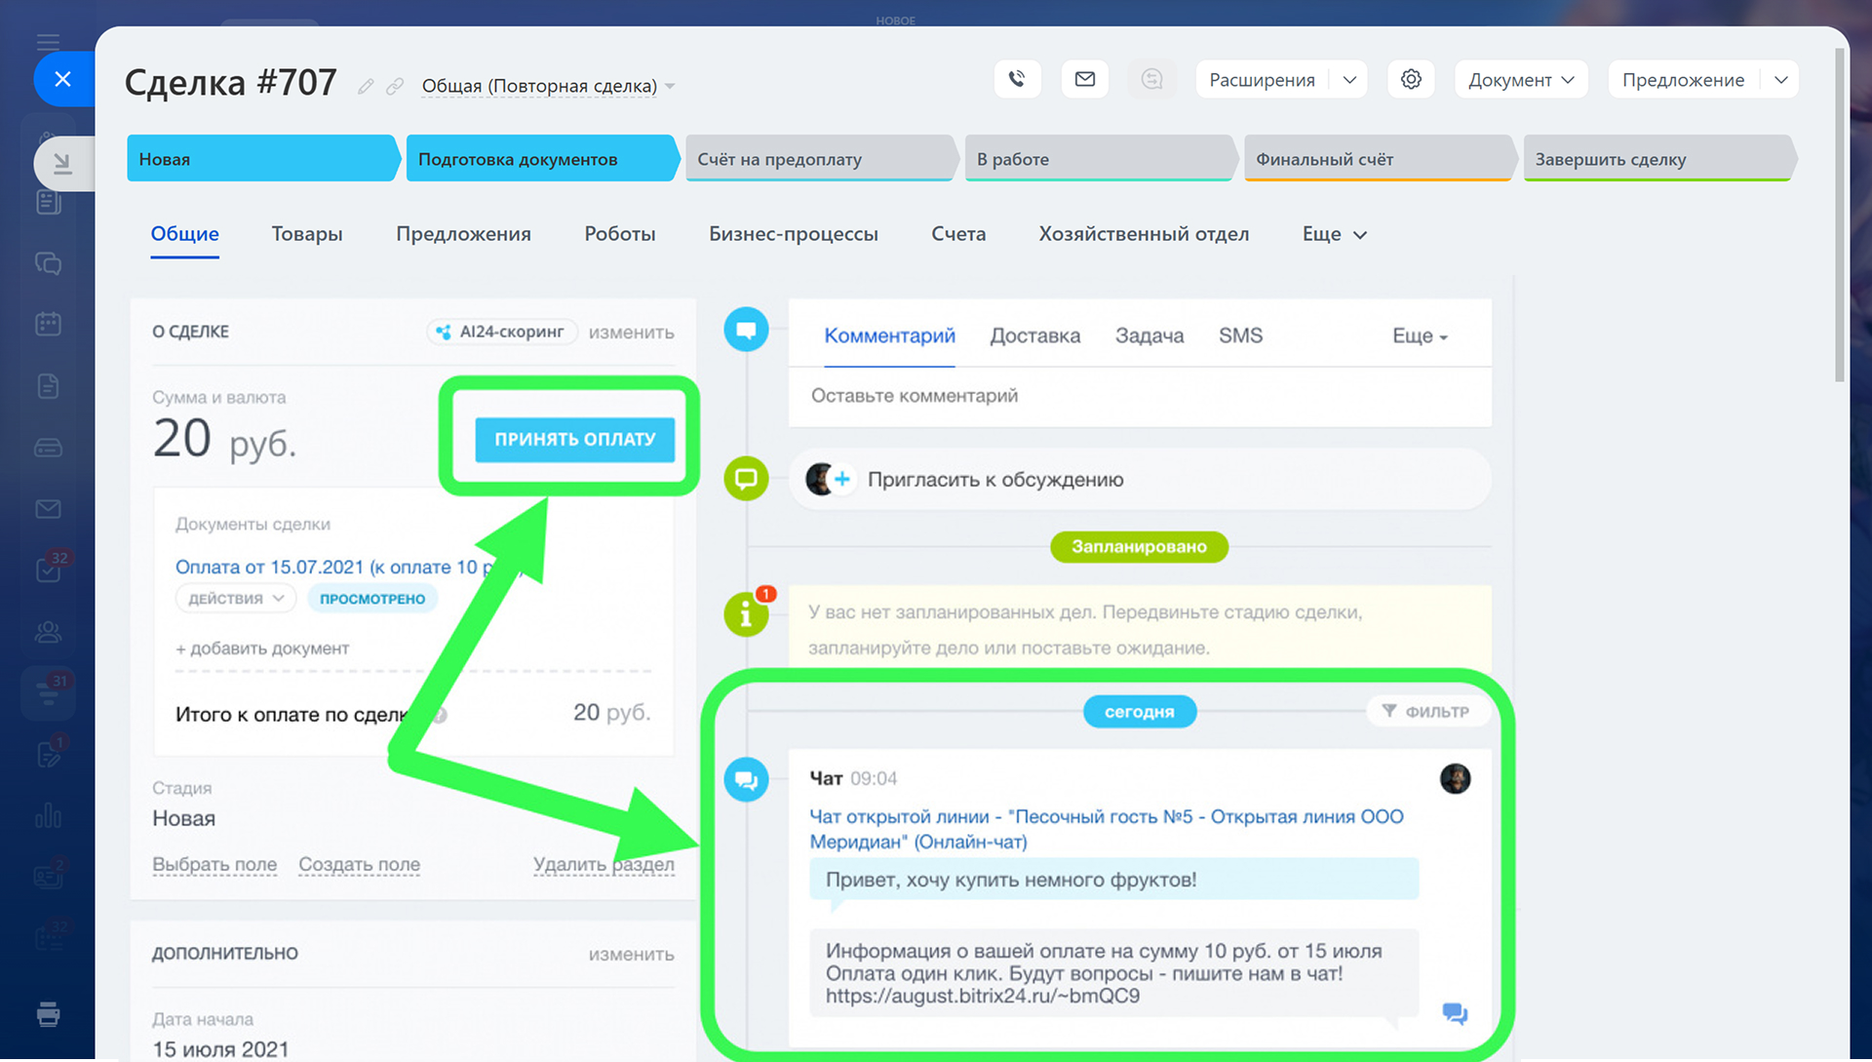
Task: Expand the Еще menu in timeline editor
Action: (1420, 335)
